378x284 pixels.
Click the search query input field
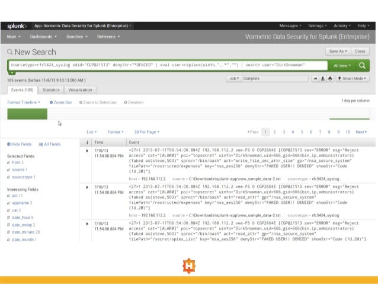[x=168, y=65]
